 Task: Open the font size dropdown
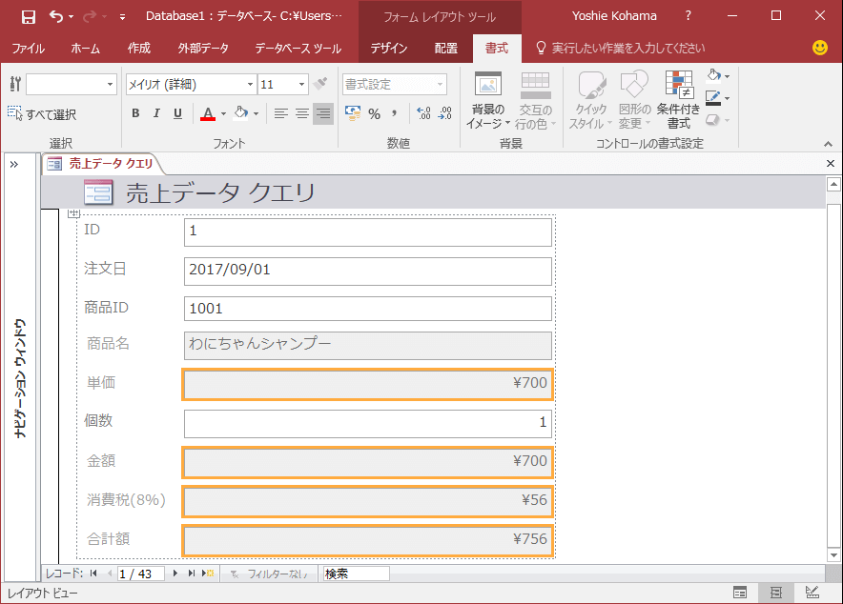point(301,85)
